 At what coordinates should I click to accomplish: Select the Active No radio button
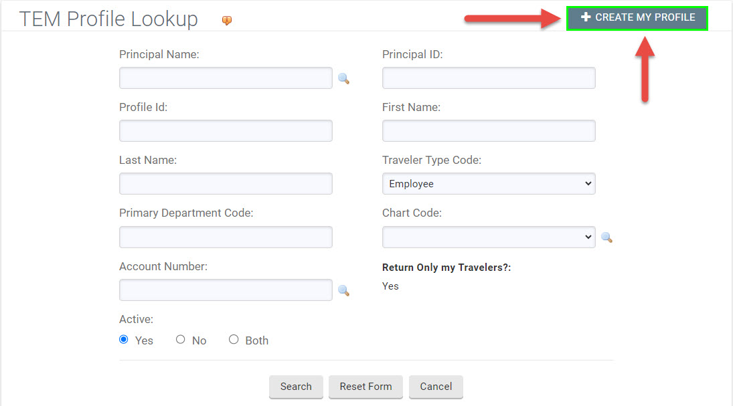click(x=181, y=339)
